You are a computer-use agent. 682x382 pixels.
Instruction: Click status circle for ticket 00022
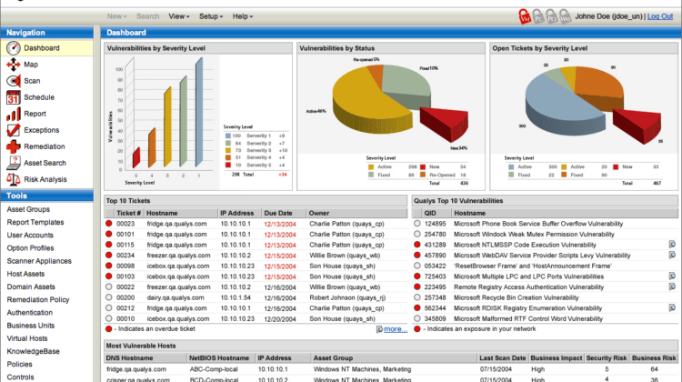click(x=109, y=287)
